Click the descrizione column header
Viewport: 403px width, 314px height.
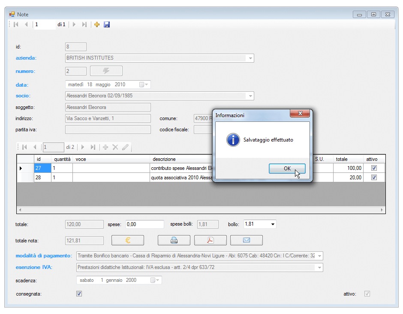click(181, 159)
